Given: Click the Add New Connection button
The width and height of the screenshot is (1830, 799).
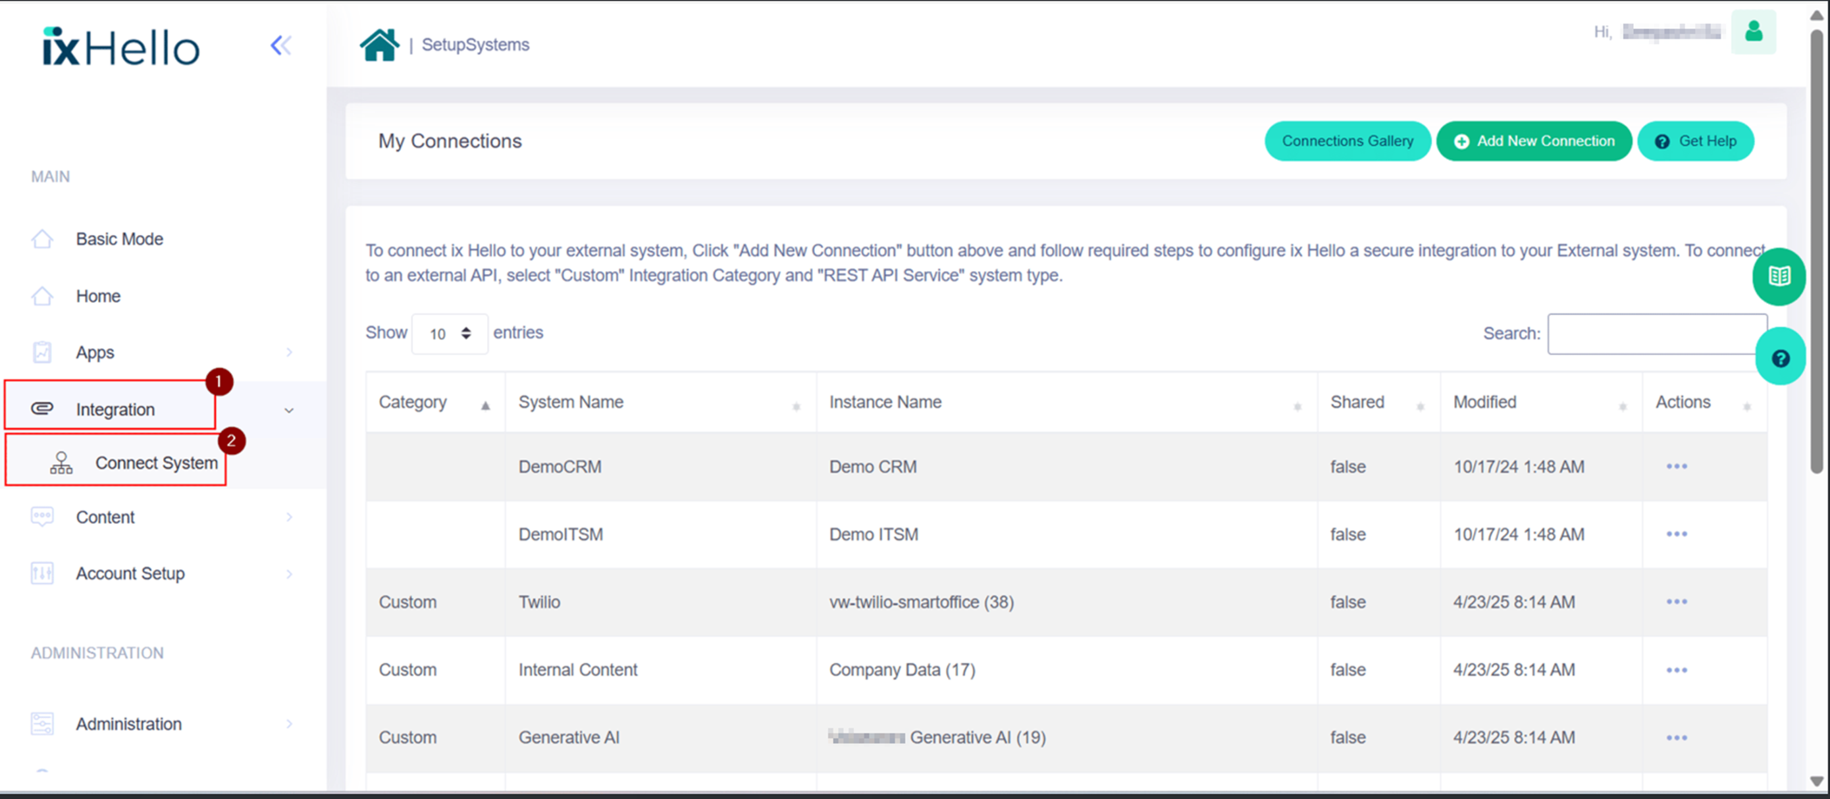Looking at the screenshot, I should [1533, 142].
